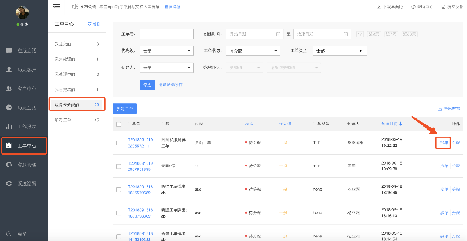Open announcement view details link
This screenshot has width=467, height=241.
[172, 6]
